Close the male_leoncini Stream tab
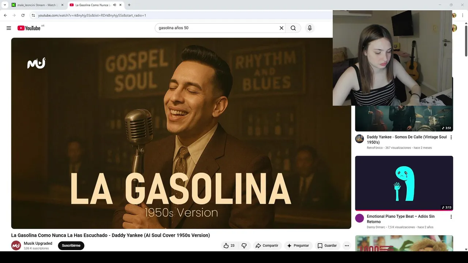 point(62,5)
